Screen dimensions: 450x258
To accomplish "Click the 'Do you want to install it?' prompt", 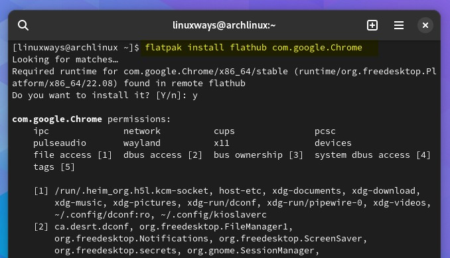I will click(x=81, y=95).
